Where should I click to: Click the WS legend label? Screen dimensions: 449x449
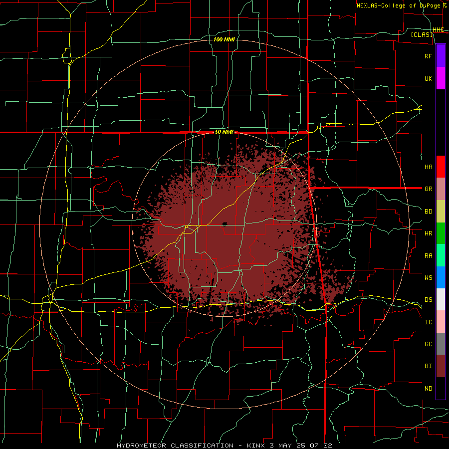pos(428,277)
